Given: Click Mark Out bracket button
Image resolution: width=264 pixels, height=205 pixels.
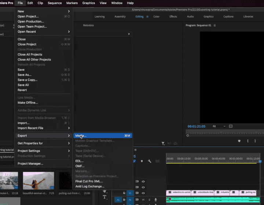Looking at the screenshot, I should tap(255, 141).
